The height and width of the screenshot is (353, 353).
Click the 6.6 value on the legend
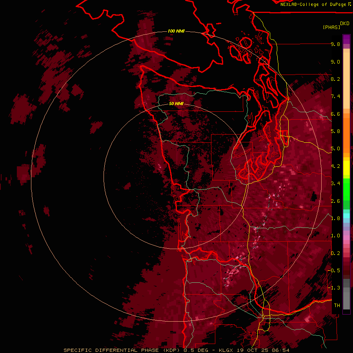point(335,114)
